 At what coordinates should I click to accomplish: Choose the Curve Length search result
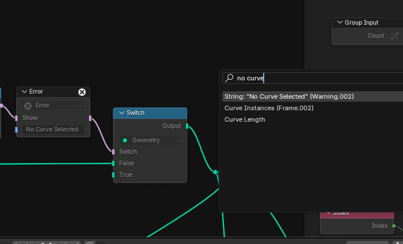pyautogui.click(x=313, y=119)
